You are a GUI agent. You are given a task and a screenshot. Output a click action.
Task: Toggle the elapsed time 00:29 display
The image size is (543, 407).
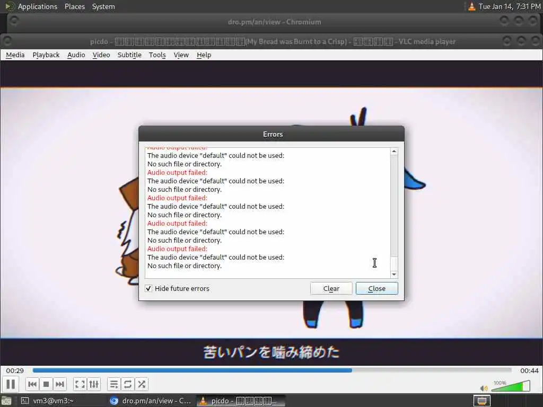15,370
